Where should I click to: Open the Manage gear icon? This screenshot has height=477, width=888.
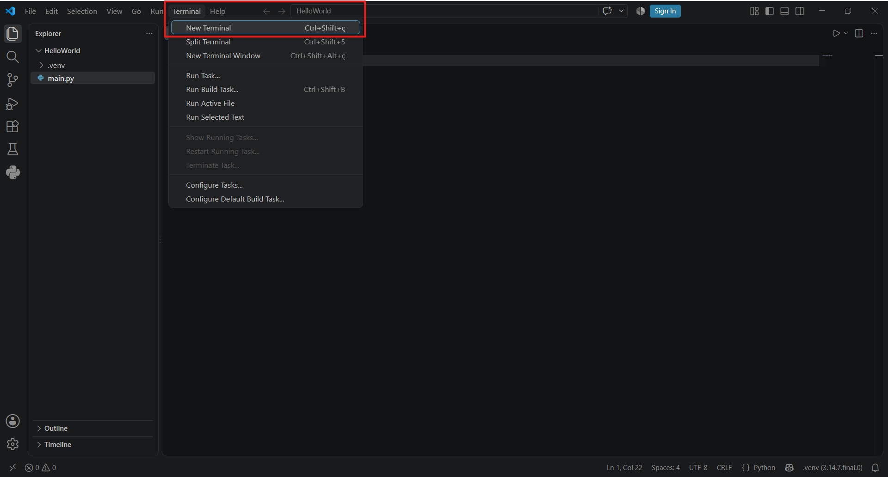tap(12, 444)
